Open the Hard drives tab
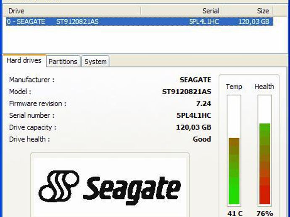 coord(24,60)
